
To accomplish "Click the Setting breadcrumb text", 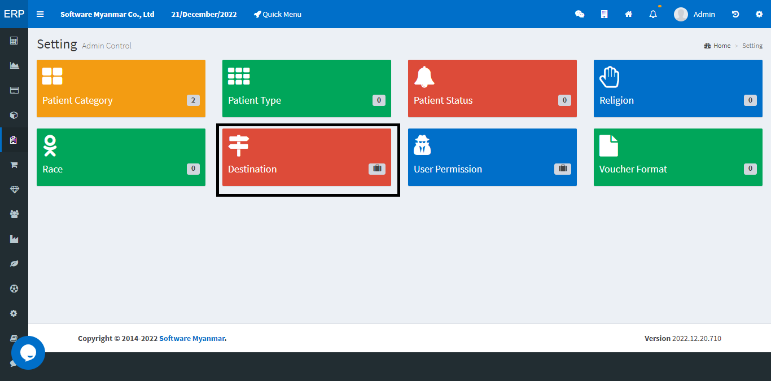I will [752, 46].
